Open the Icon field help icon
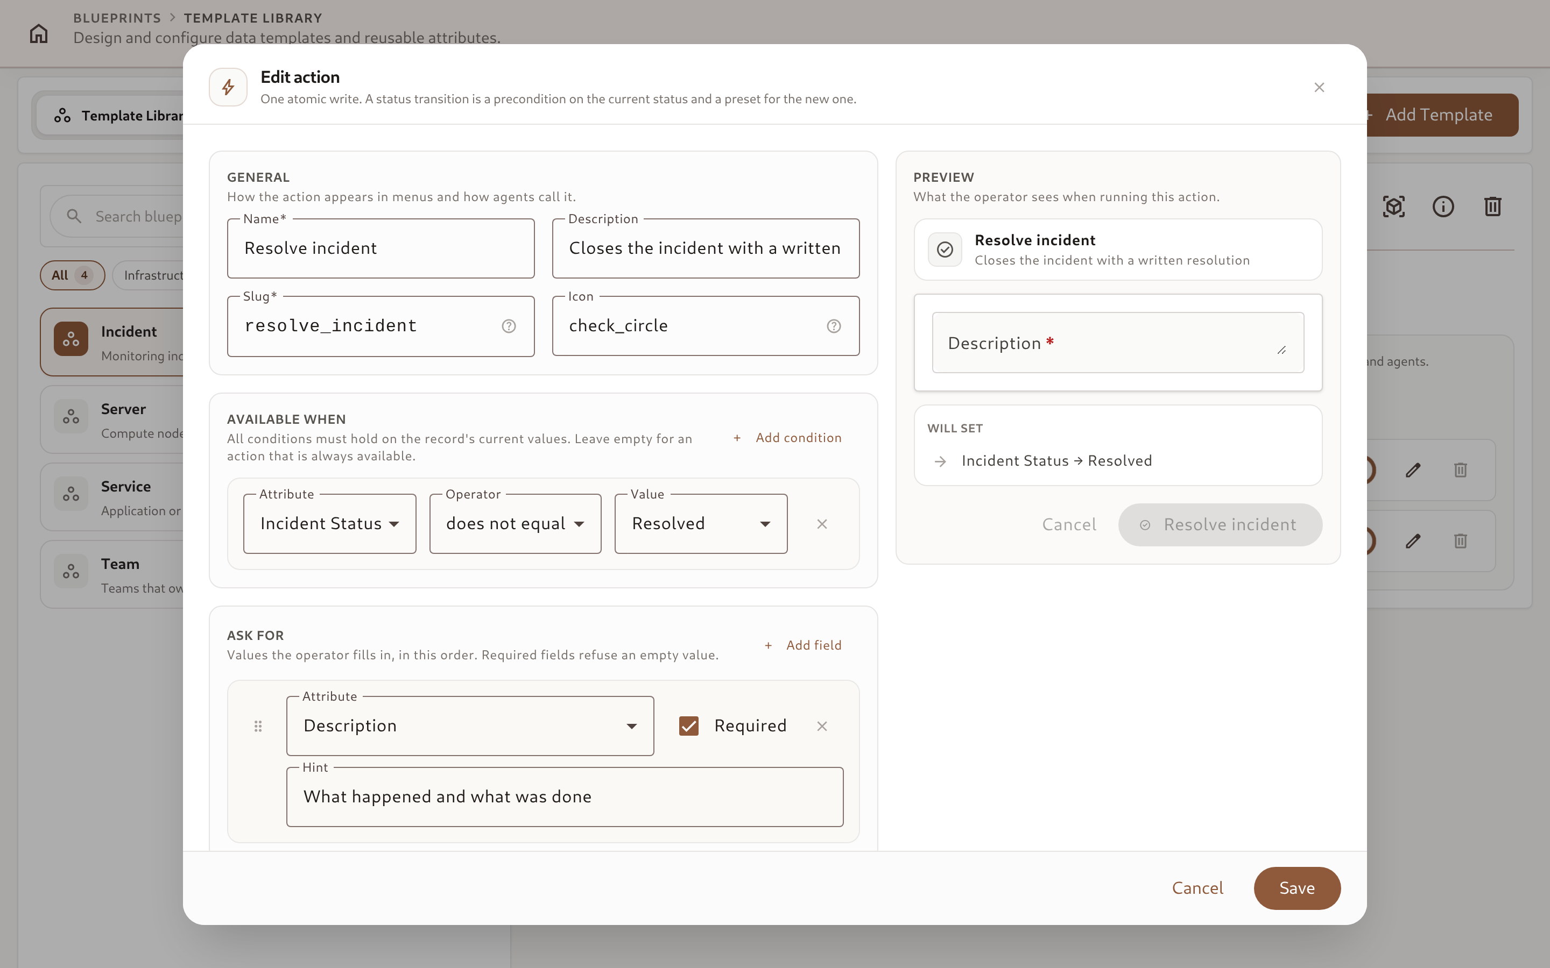This screenshot has width=1550, height=968. point(833,326)
